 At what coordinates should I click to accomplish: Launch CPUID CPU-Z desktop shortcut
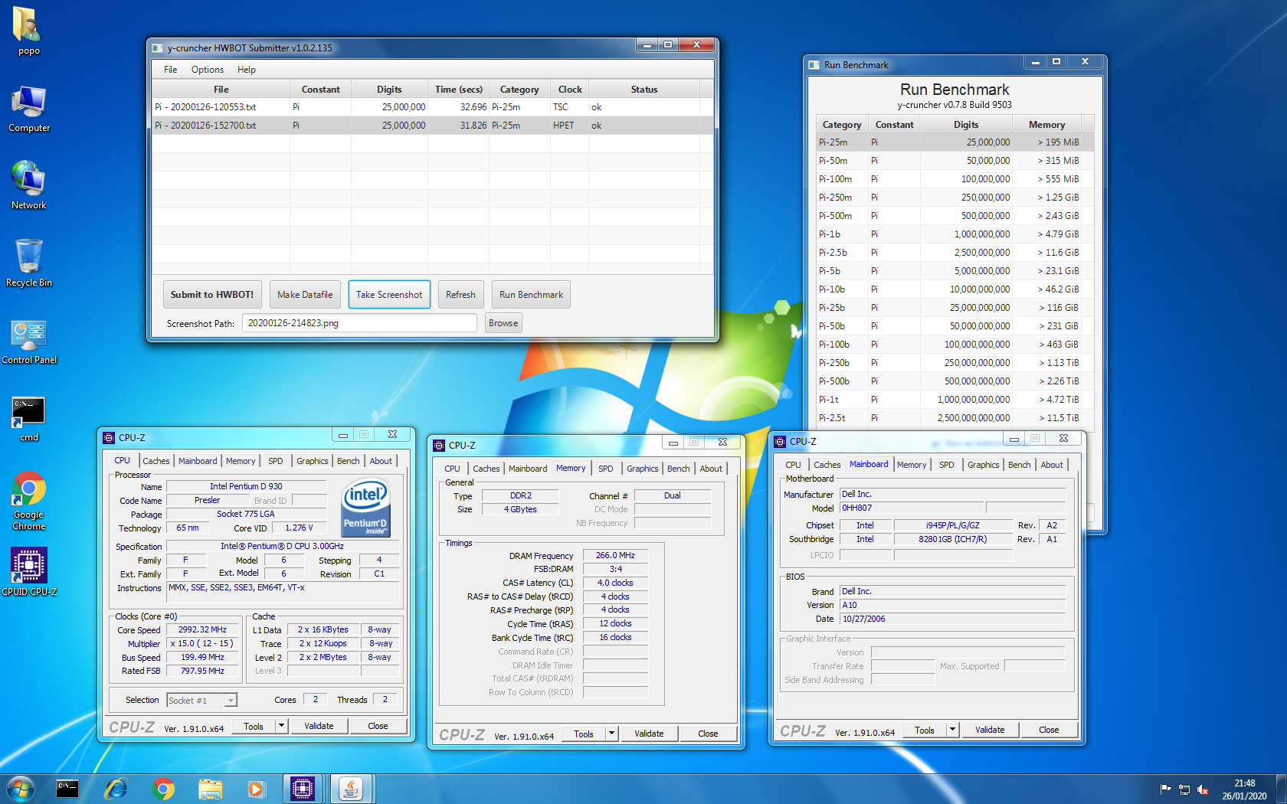[x=28, y=571]
